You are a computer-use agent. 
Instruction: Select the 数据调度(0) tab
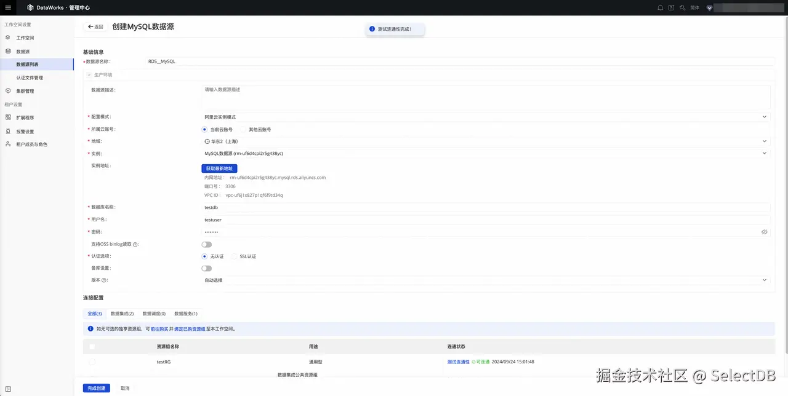pos(154,314)
